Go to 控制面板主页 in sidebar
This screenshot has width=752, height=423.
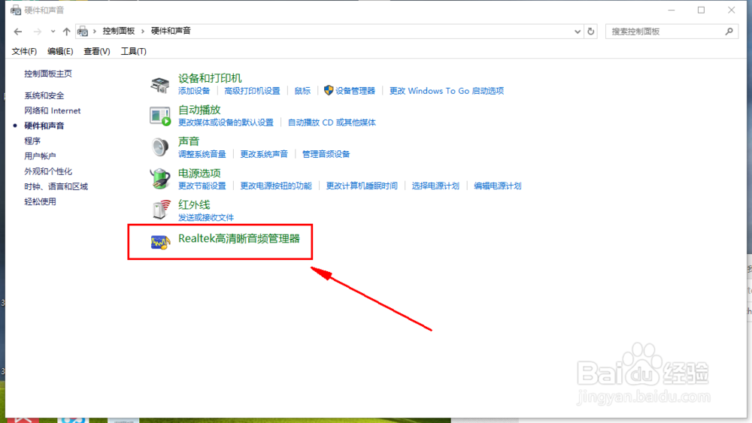tap(48, 74)
